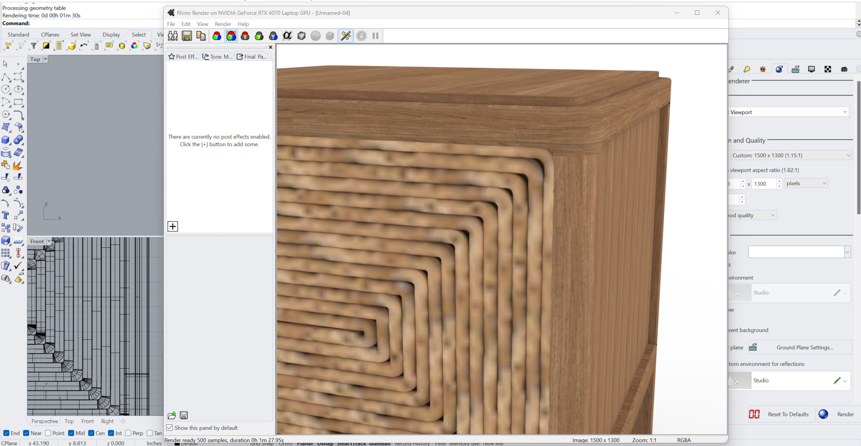Show the RGBA channel with checker background

[x=231, y=36]
